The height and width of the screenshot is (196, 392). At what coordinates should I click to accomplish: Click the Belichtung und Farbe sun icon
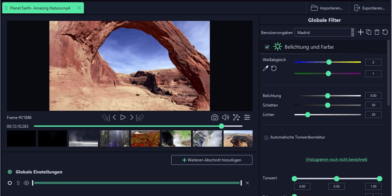click(278, 47)
